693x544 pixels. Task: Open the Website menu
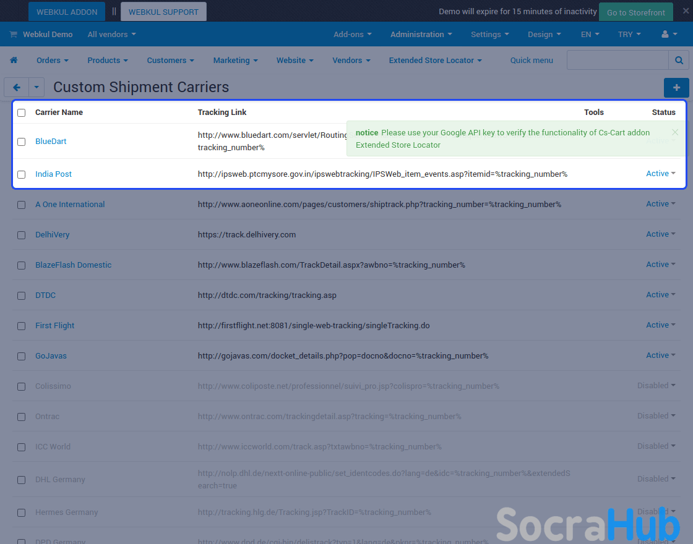(295, 60)
